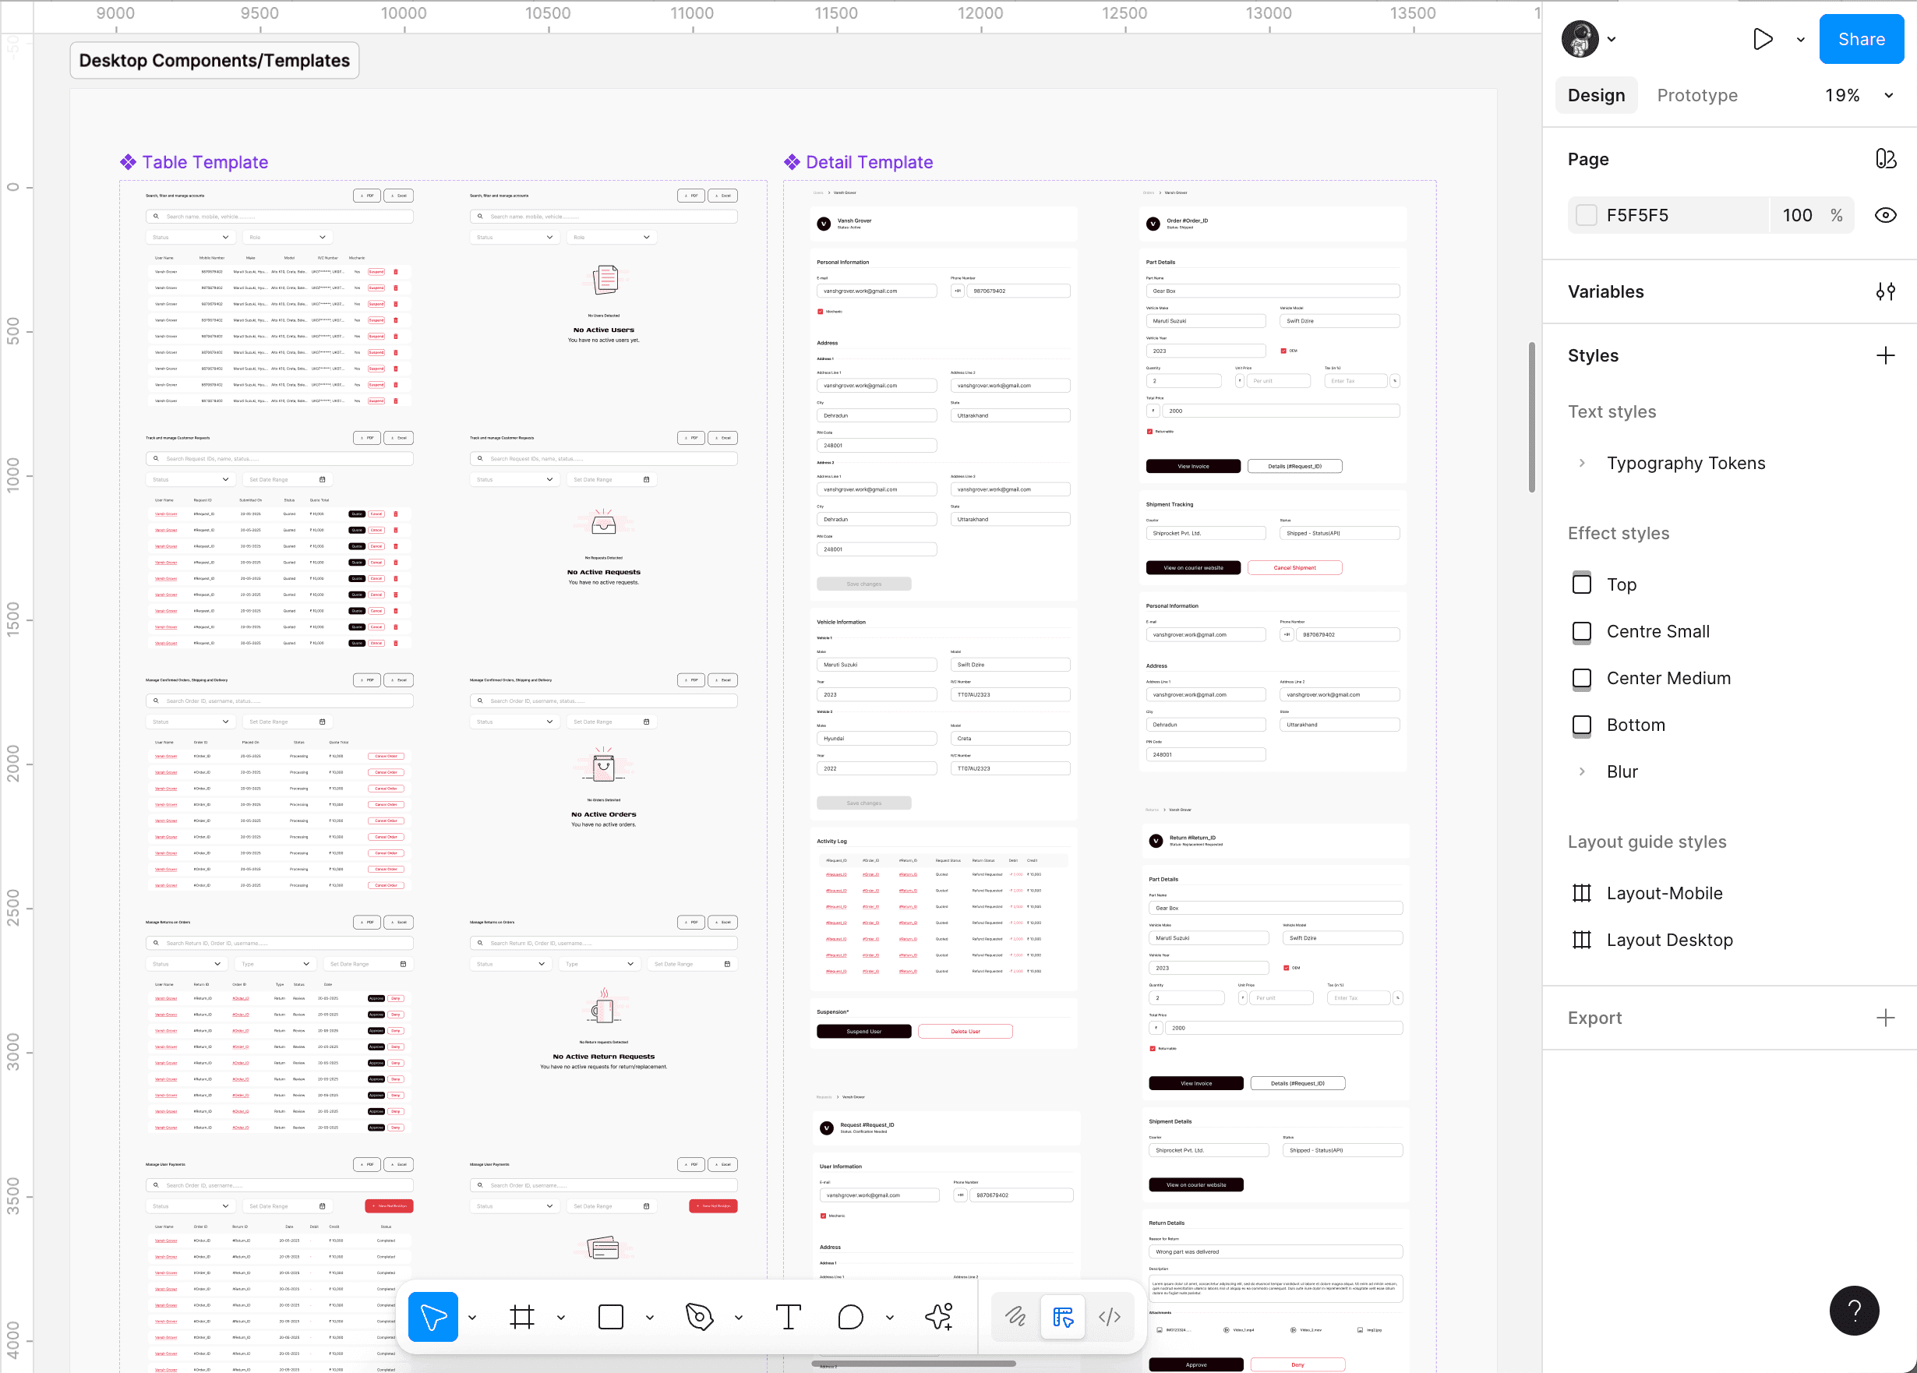
Task: Open the Variables settings icon
Action: (x=1885, y=291)
